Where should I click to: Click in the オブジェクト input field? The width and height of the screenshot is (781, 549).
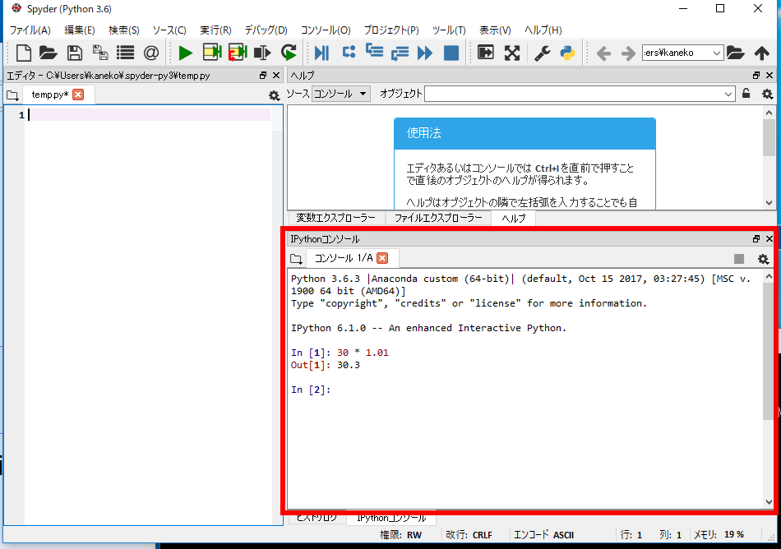point(574,94)
